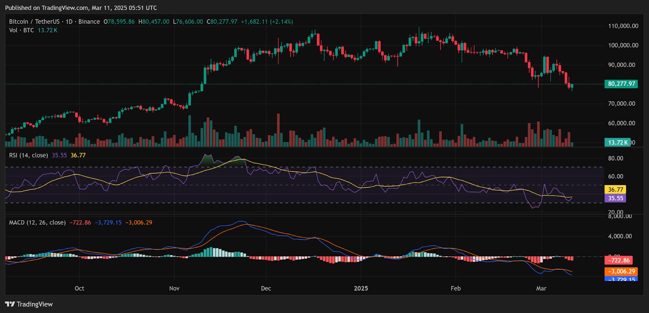The width and height of the screenshot is (649, 313).
Task: Click the 2025 label on time axis
Action: (x=361, y=288)
